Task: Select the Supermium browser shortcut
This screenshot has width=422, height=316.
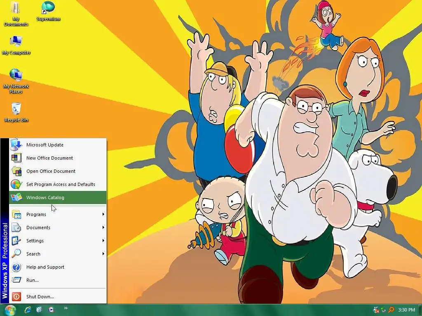Action: (48, 11)
